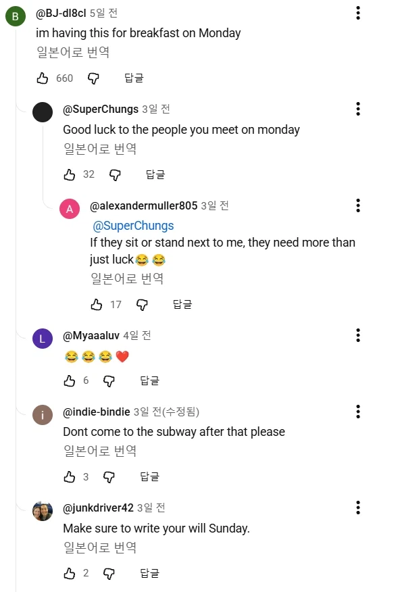Reply to the will-writing comment by @junkdriver42
Screen dimensions: 396x592
[148, 573]
